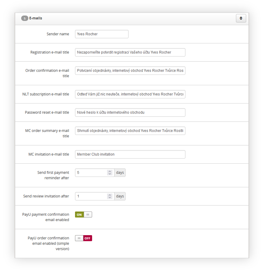This screenshot has height=271, width=264.
Task: Click the 'Sender name' label
Action: coord(58,34)
